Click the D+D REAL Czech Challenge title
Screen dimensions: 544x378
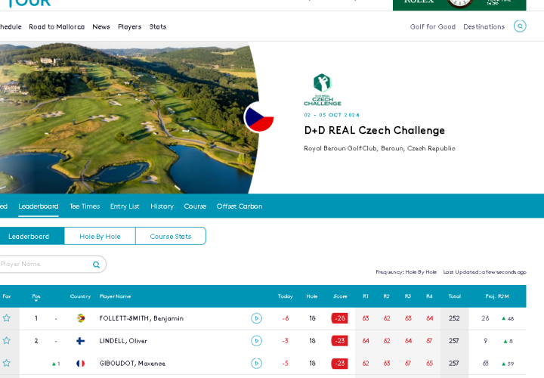tap(374, 130)
